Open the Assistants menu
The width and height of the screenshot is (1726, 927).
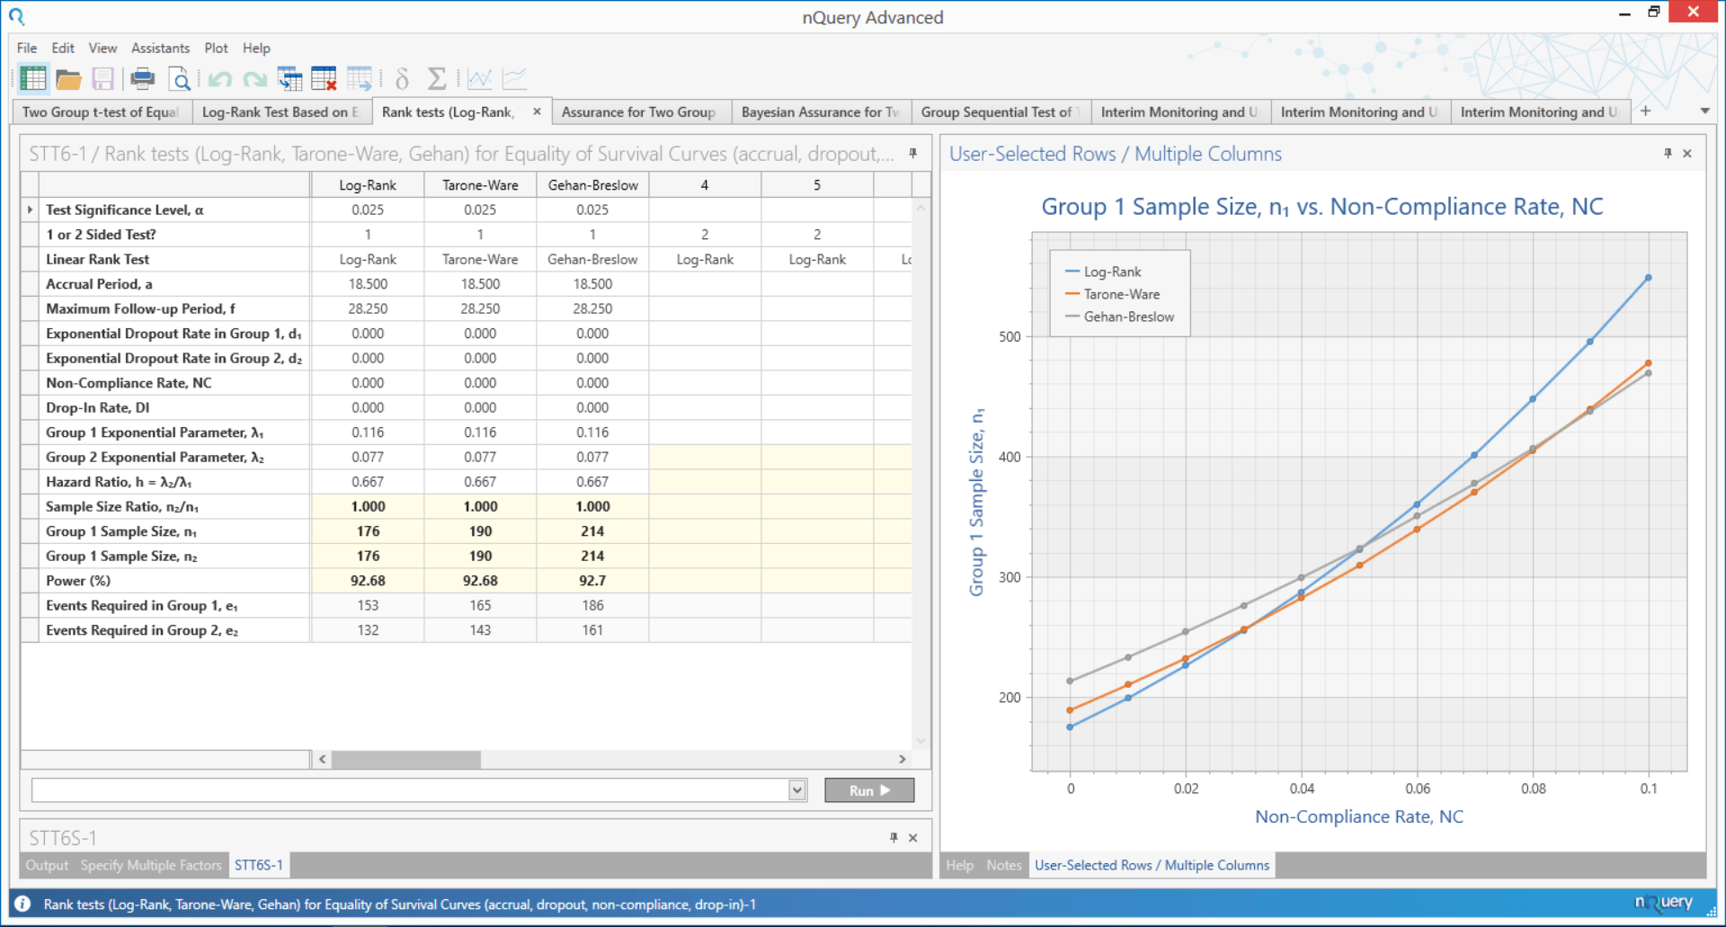160,48
